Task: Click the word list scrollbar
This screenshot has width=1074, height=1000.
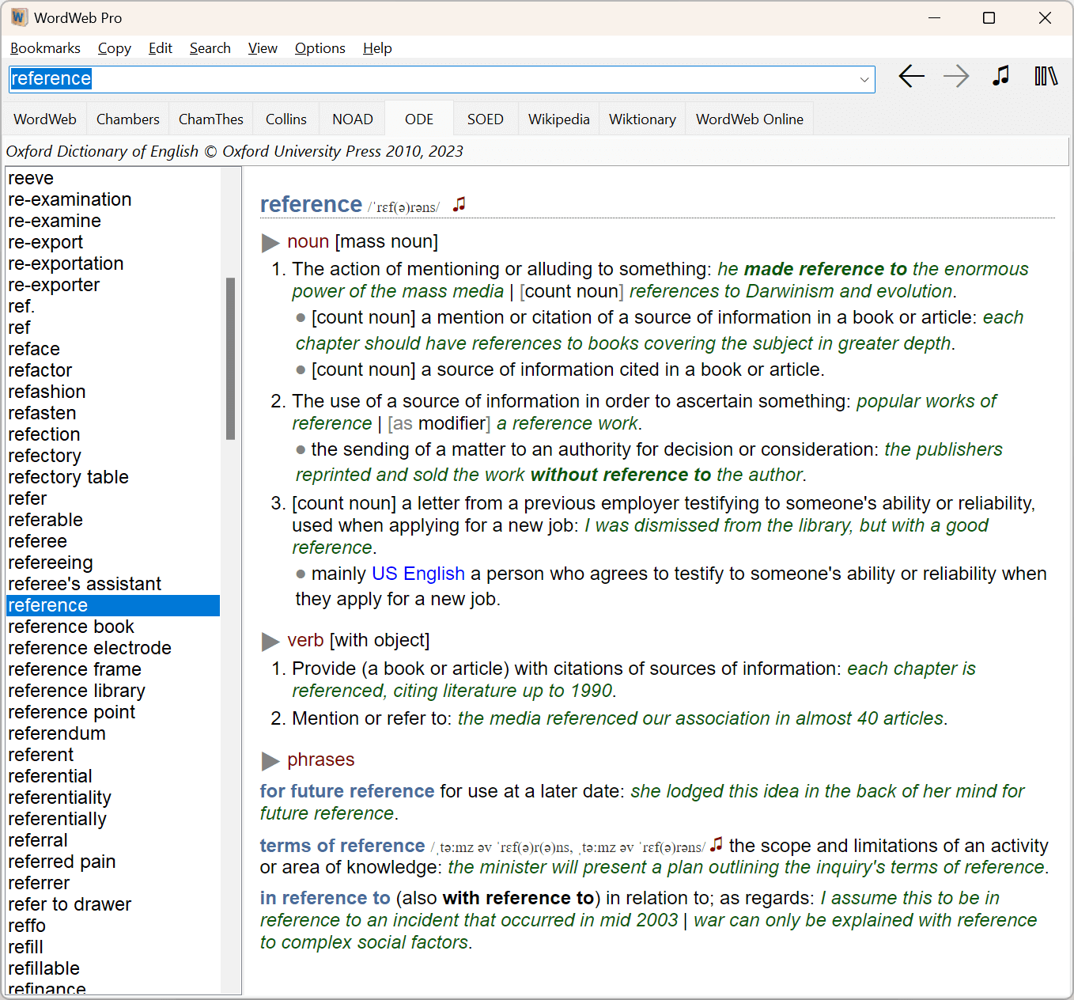Action: (231, 356)
